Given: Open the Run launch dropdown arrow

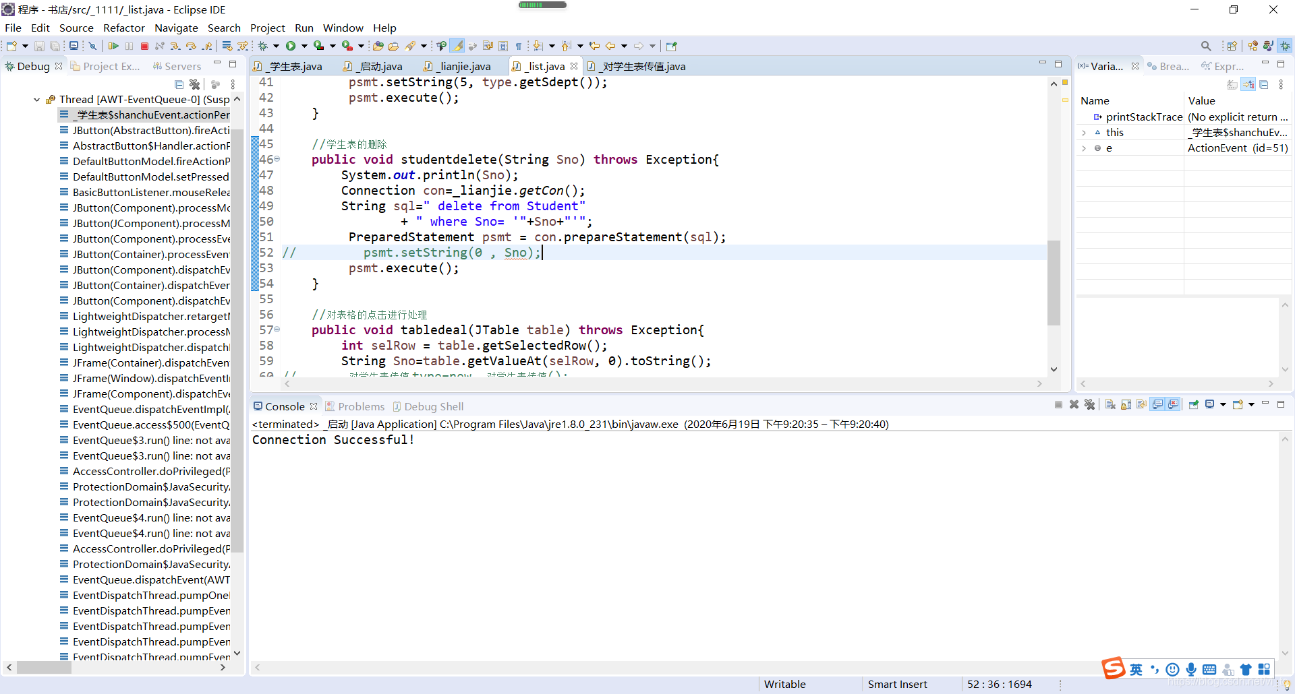Looking at the screenshot, I should [x=304, y=46].
